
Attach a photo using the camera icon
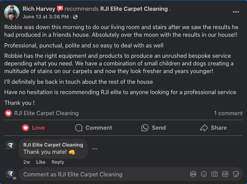tap(214, 174)
